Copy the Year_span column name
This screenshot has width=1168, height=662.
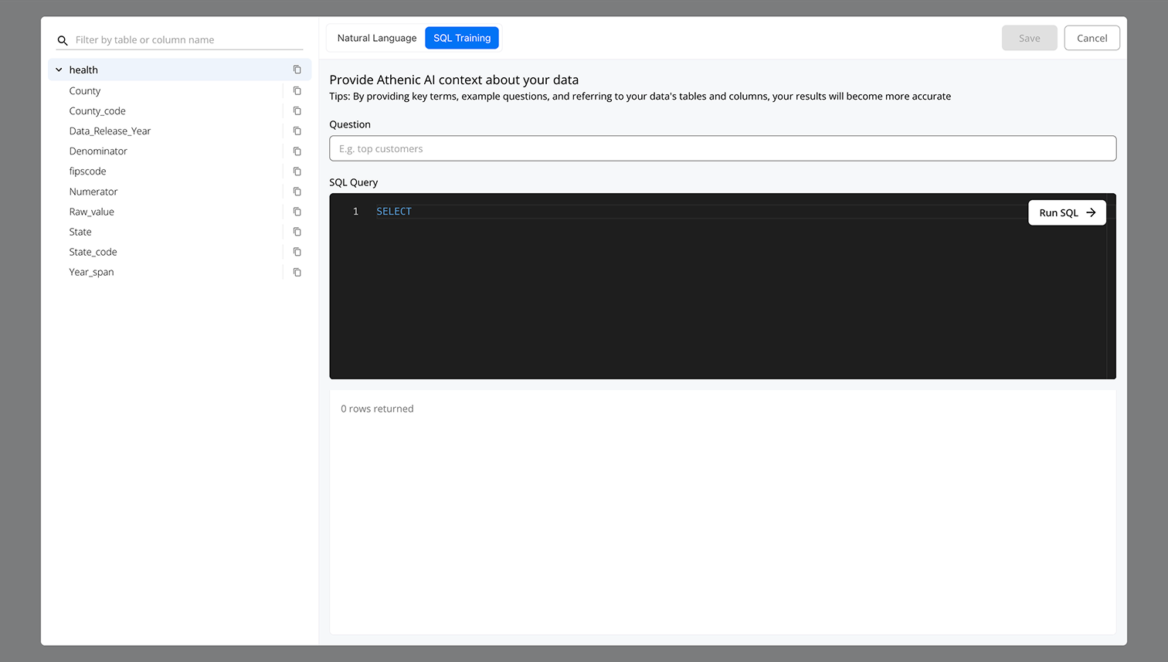297,272
